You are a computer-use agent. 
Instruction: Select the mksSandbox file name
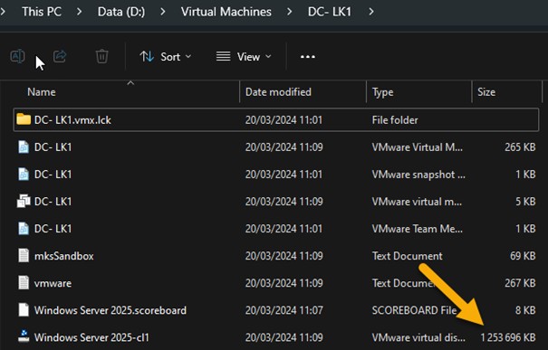tap(64, 256)
